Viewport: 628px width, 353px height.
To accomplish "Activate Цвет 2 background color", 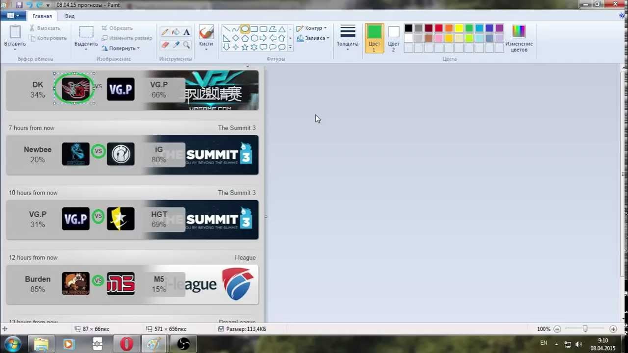I will (393, 38).
